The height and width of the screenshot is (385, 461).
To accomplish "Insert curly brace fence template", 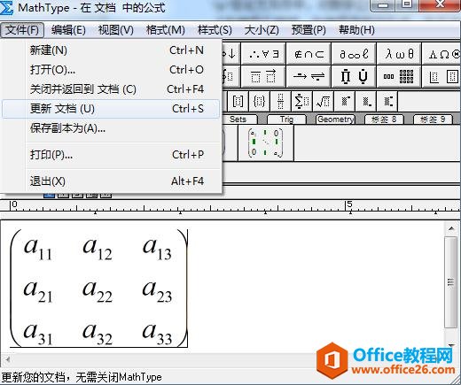I will tap(259, 102).
